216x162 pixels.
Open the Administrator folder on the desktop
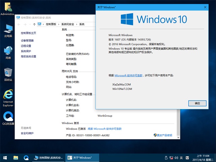tap(7, 8)
